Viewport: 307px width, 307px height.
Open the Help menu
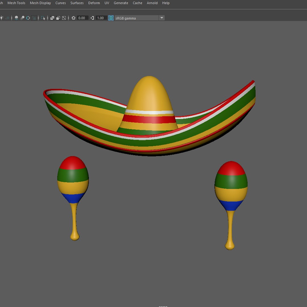point(166,3)
